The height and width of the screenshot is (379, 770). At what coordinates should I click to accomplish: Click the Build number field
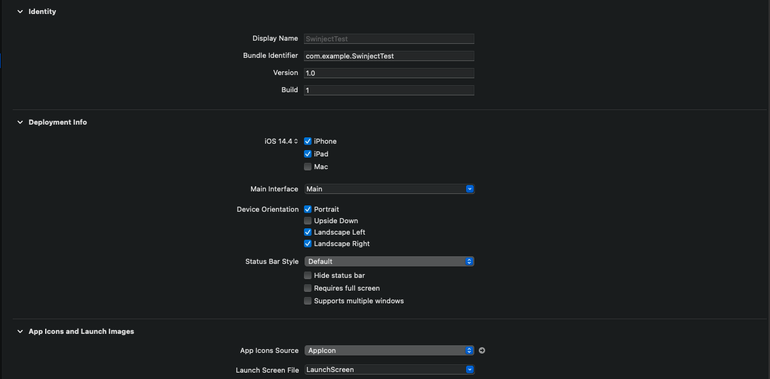pos(389,90)
